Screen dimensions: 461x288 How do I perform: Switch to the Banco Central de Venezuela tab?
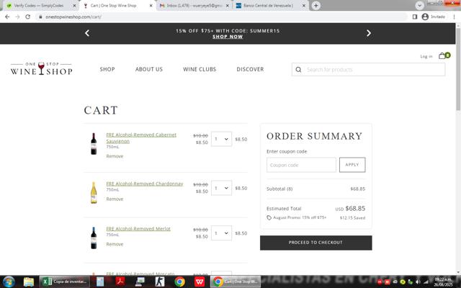coord(267,5)
